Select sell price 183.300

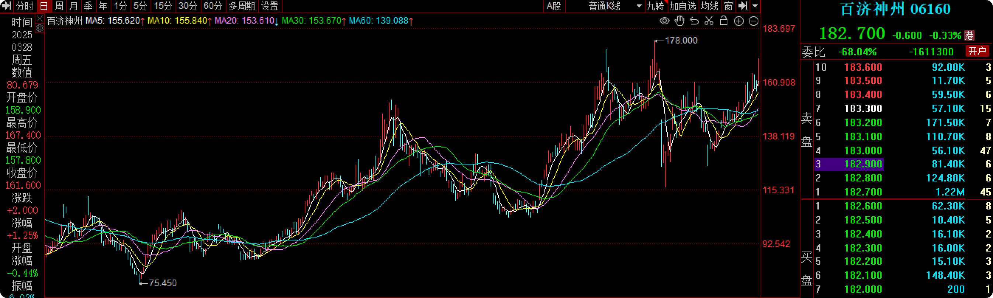(x=863, y=109)
